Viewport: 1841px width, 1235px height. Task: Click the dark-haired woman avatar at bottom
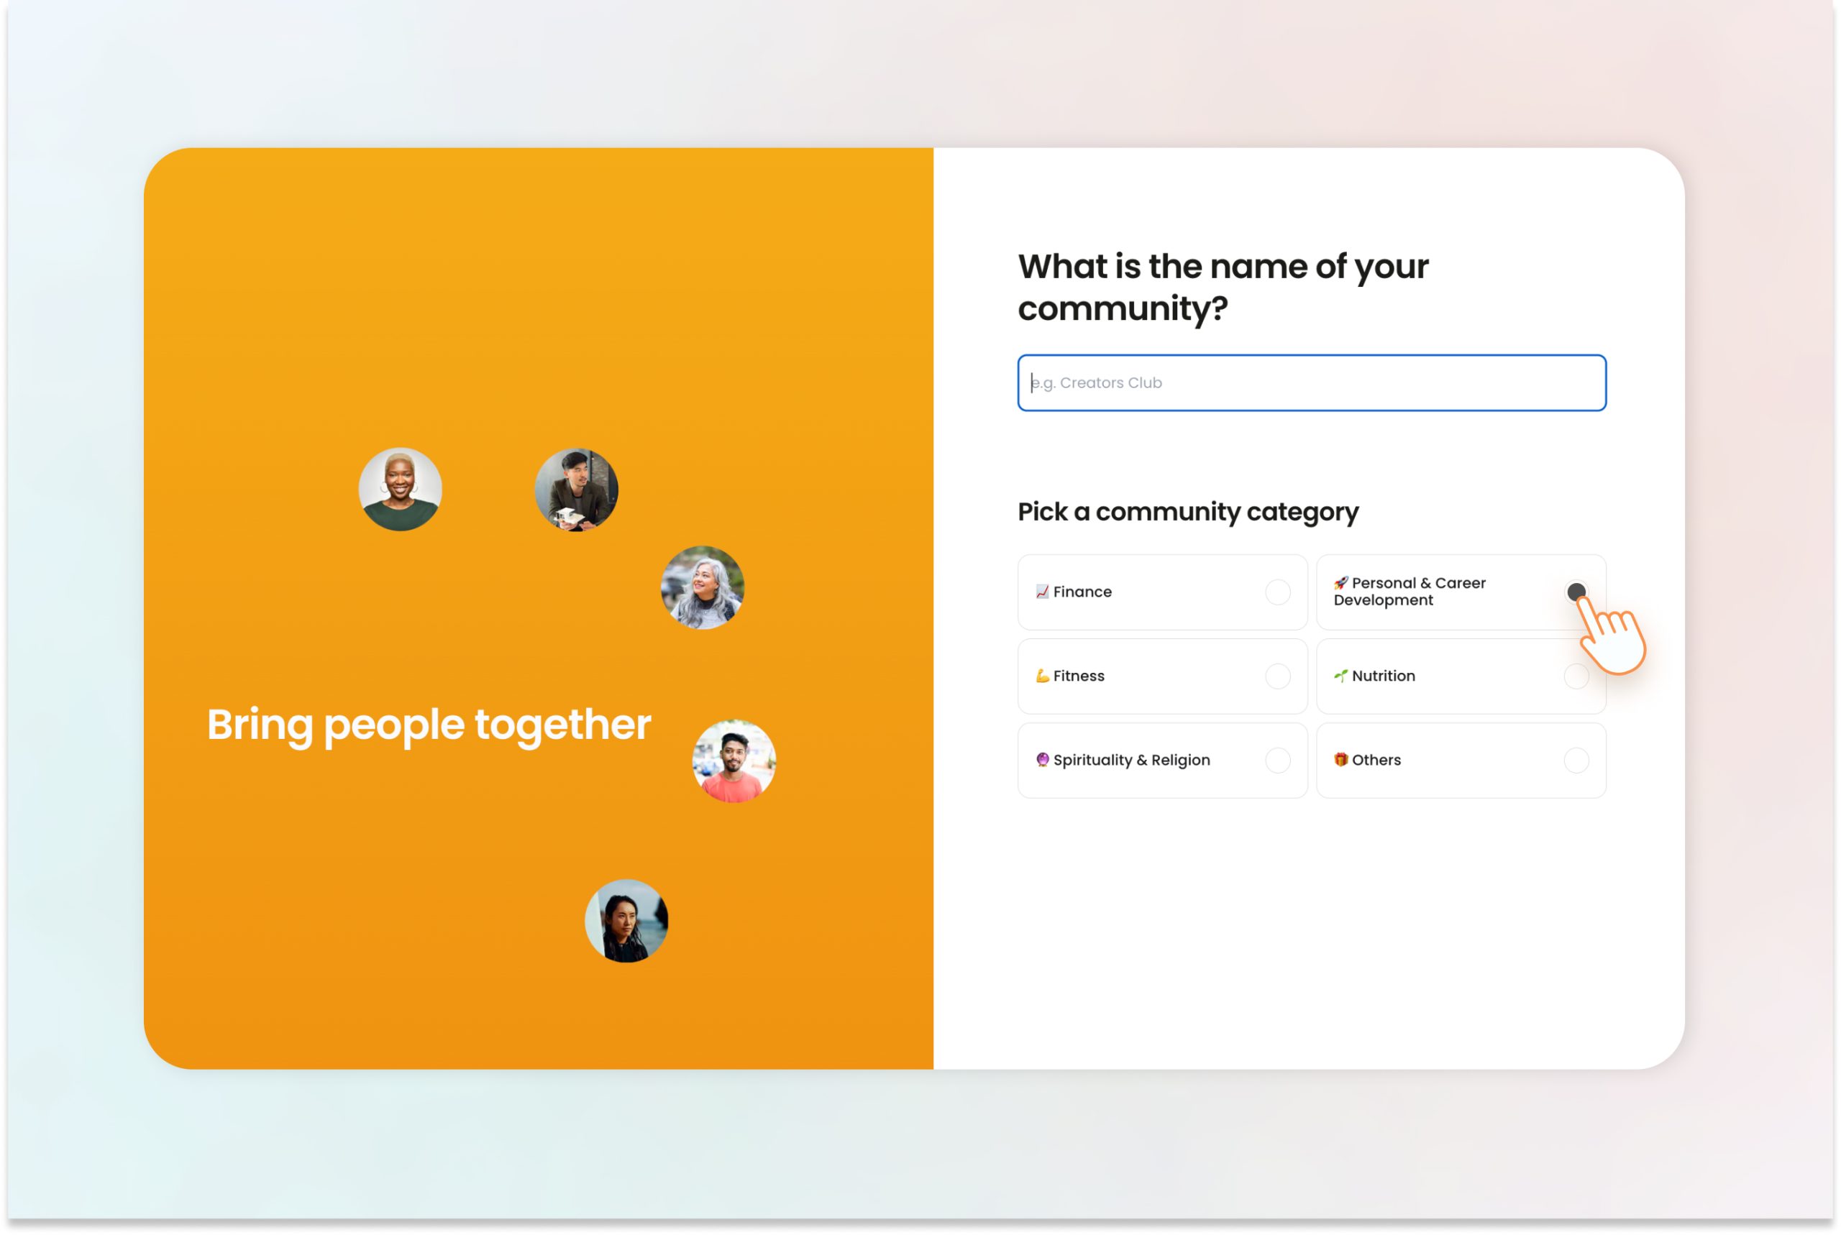(626, 921)
